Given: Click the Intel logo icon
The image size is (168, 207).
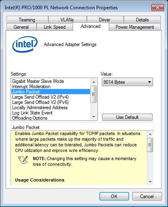Looking at the screenshot, I should point(25,44).
